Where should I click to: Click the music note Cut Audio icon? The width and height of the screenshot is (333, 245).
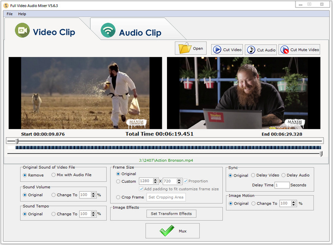pyautogui.click(x=251, y=50)
